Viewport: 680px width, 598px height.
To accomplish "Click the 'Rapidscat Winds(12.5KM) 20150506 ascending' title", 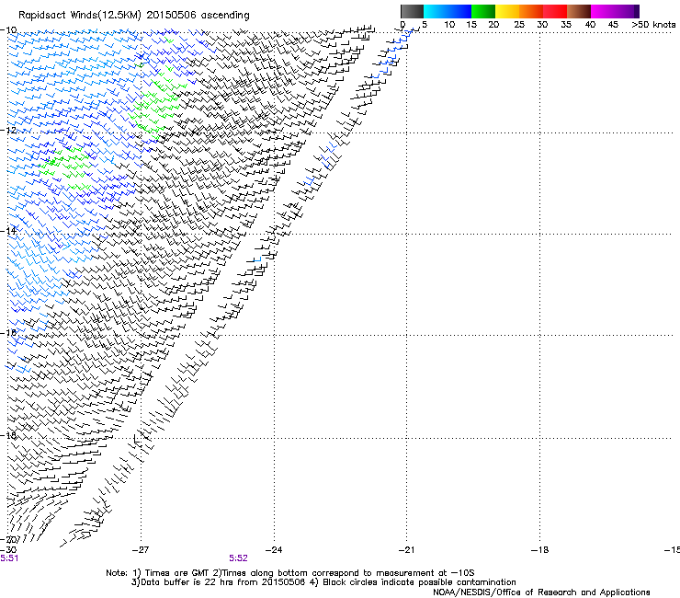I will [134, 16].
